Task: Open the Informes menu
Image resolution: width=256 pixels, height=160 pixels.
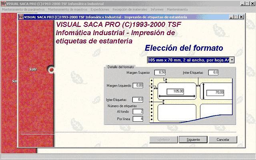Action: pos(157,10)
